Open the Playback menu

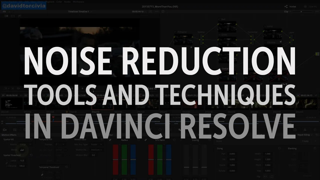pos(50,2)
